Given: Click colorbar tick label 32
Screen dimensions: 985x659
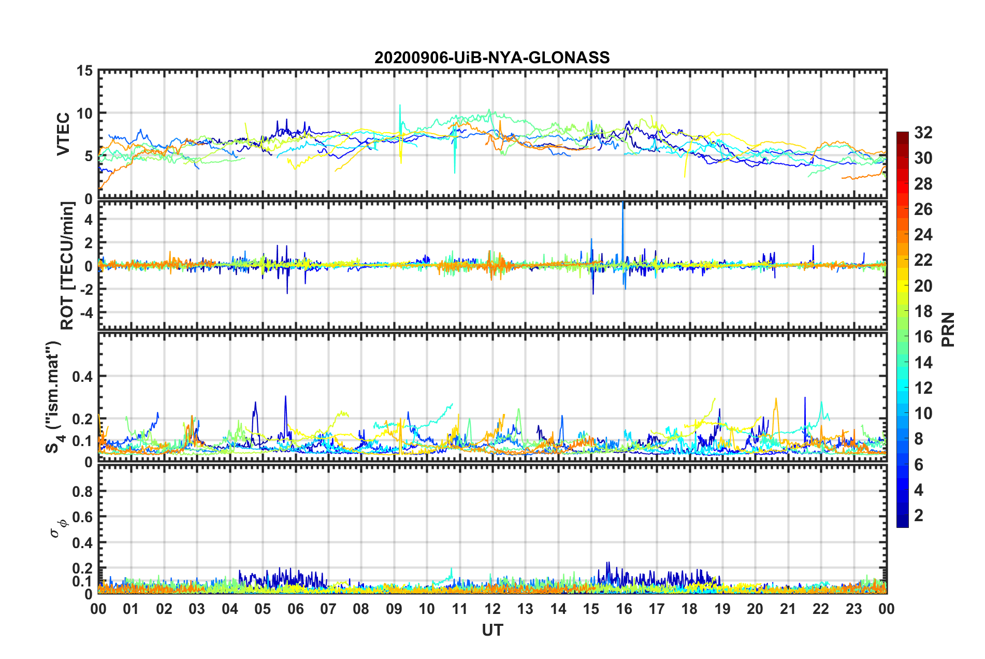Looking at the screenshot, I should click(x=923, y=133).
